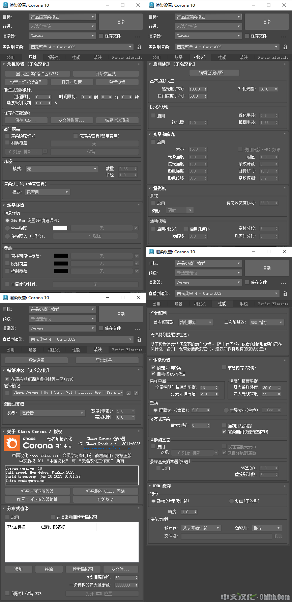This screenshot has height=602, width=292.
Task: Click 导出场景 button
Action: (x=107, y=360)
